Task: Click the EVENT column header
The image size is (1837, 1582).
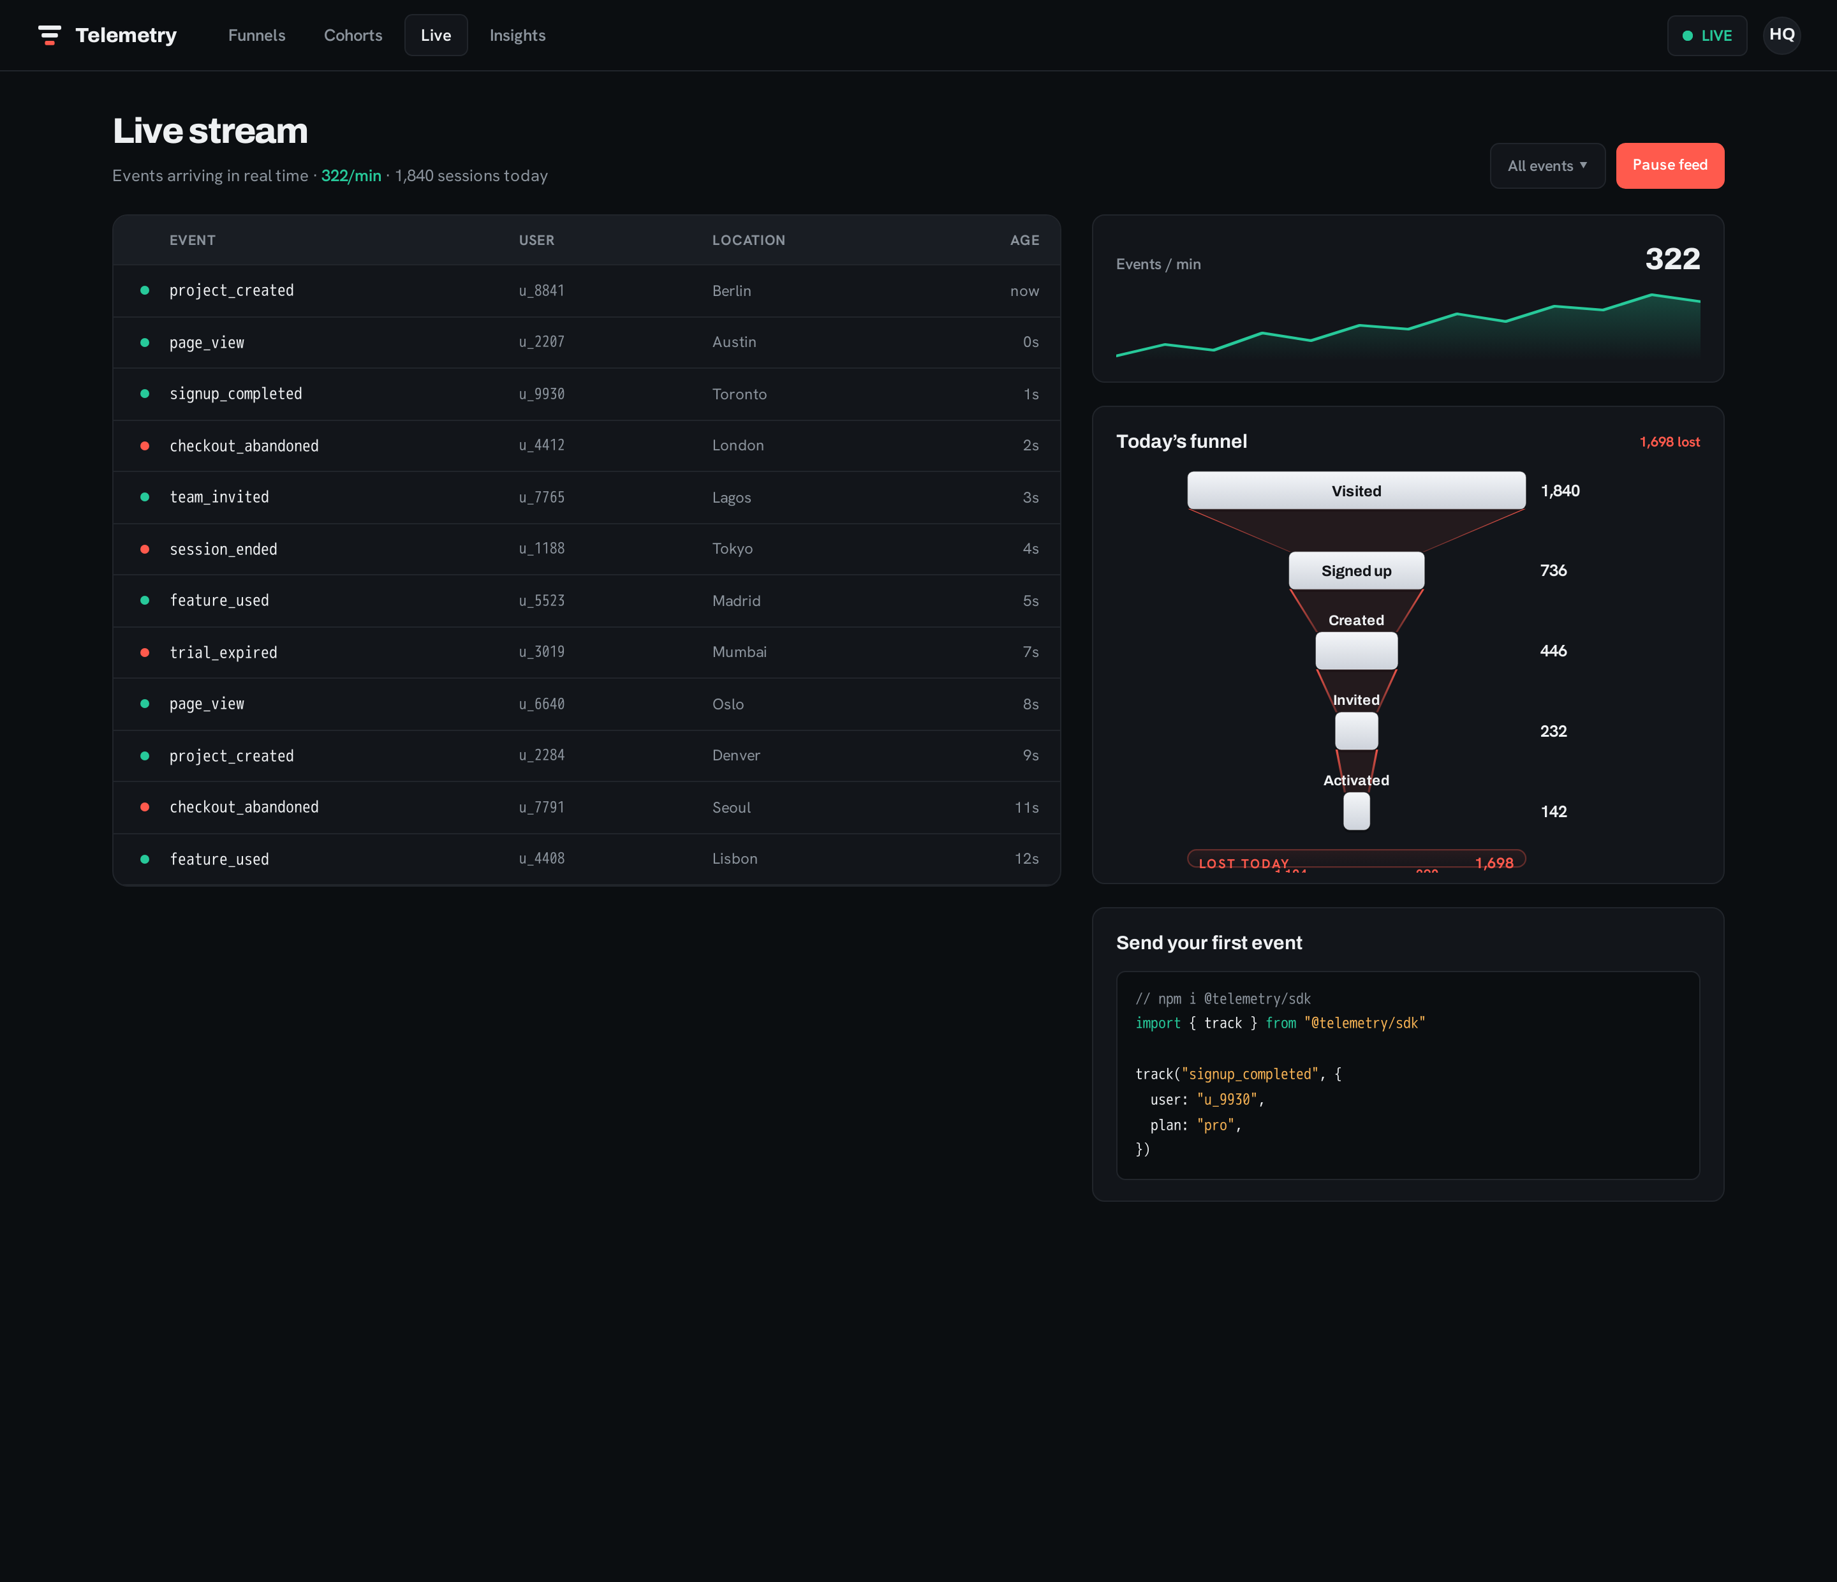Action: click(193, 240)
